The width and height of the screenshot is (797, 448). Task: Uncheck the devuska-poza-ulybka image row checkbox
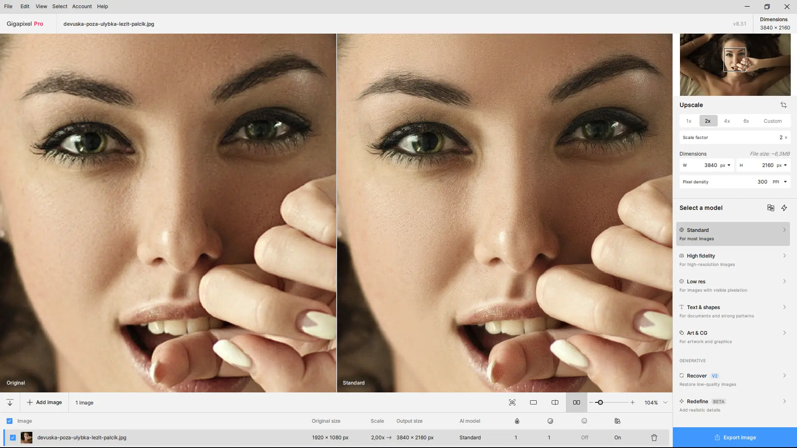coord(13,438)
